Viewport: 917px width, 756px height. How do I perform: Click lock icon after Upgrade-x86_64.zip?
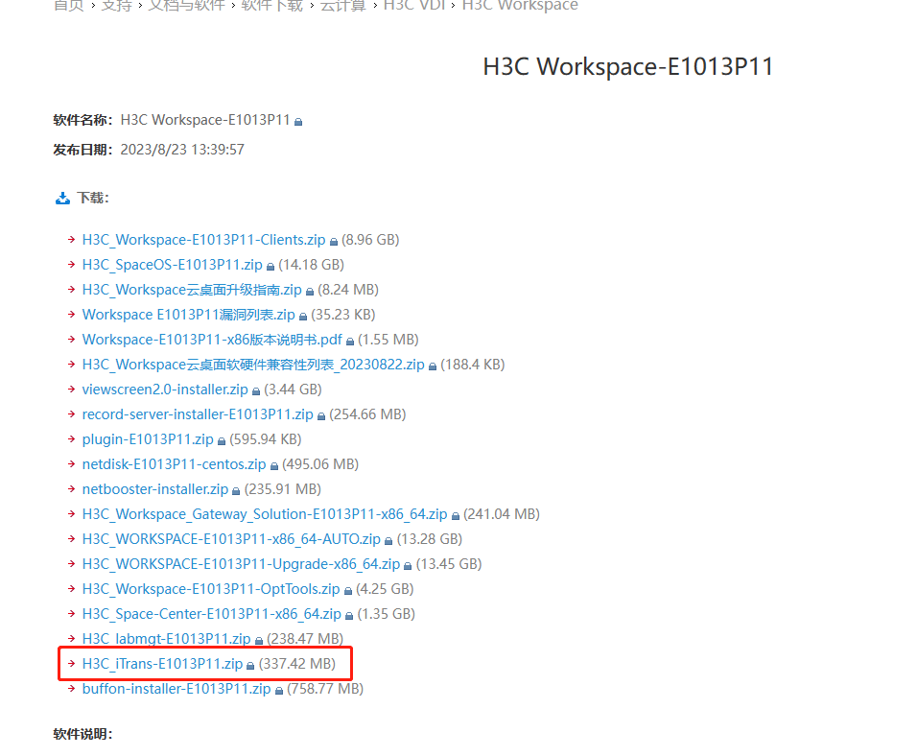point(408,566)
